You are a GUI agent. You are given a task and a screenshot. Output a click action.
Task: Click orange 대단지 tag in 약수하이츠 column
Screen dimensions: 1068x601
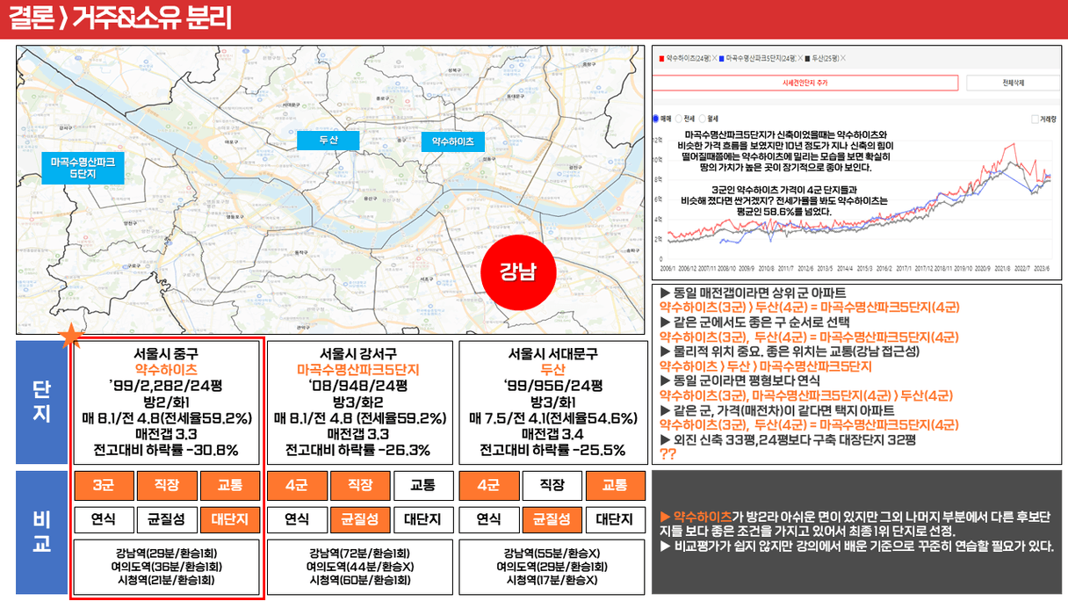coord(230,520)
